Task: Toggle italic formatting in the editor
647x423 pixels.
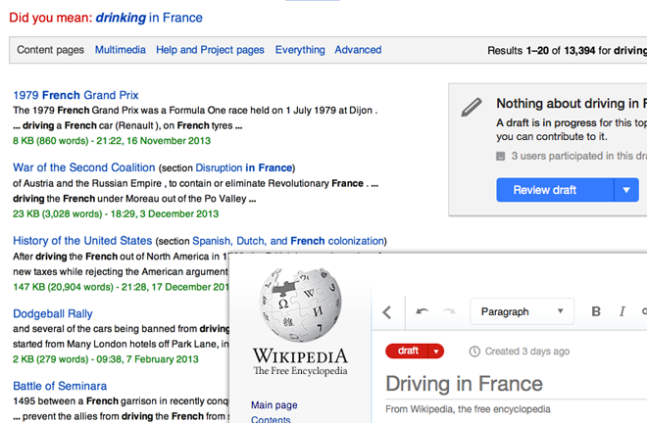Action: [x=622, y=311]
